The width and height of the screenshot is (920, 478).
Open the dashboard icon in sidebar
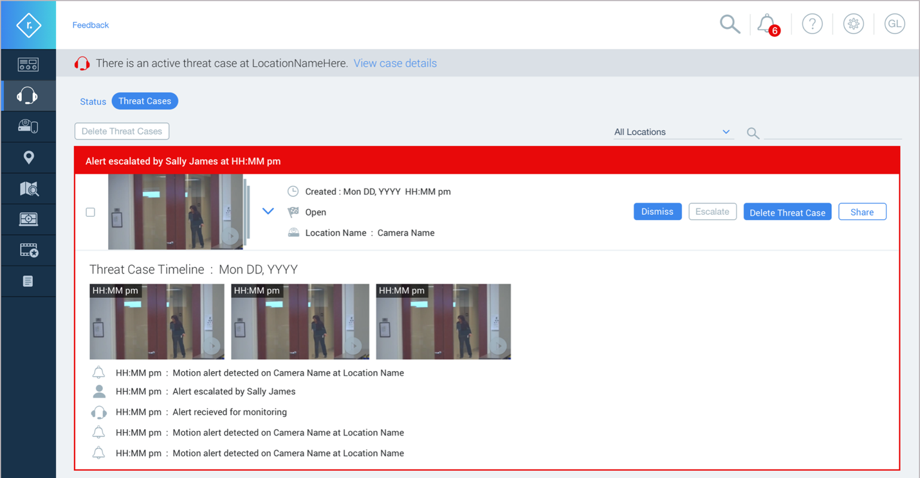click(28, 64)
